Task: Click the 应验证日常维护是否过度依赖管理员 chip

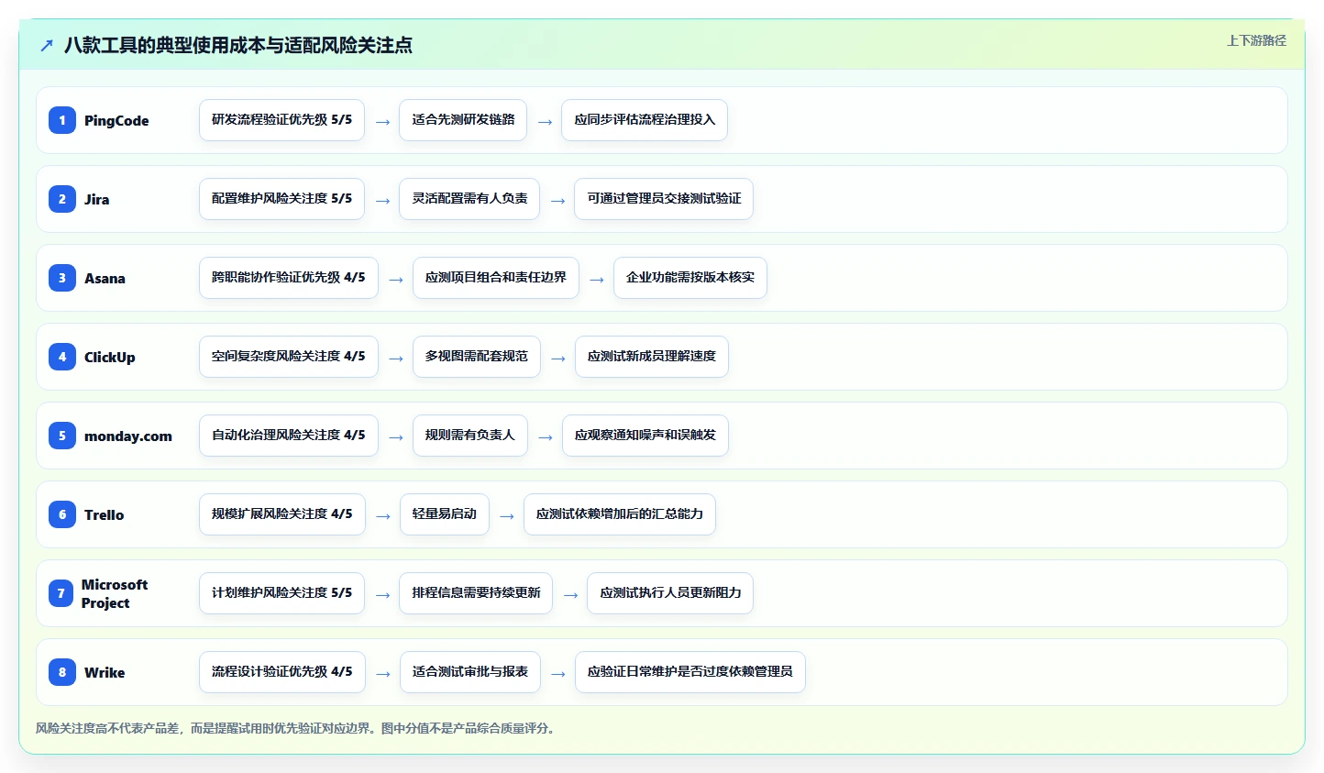Action: [x=690, y=672]
